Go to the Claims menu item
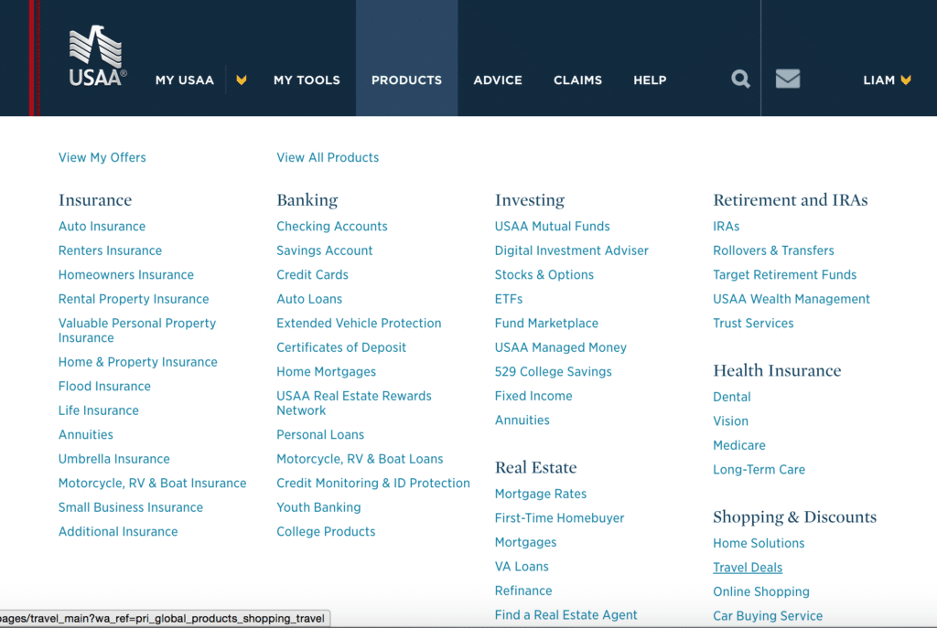Image resolution: width=937 pixels, height=628 pixels. click(577, 80)
